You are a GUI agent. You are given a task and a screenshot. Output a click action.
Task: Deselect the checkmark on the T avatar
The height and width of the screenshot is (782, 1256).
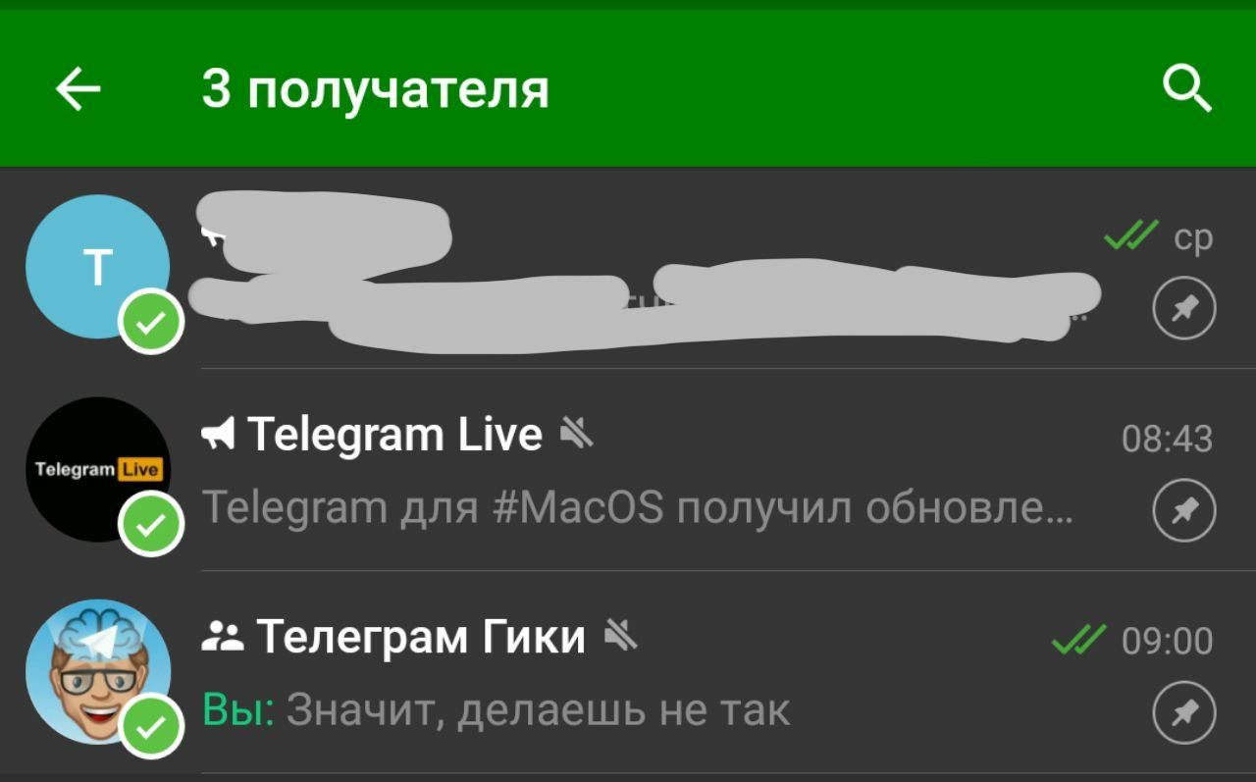151,322
